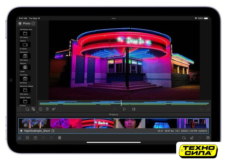This screenshot has width=227, height=161.
Task: Skip to the end of clip
Action: tap(133, 109)
